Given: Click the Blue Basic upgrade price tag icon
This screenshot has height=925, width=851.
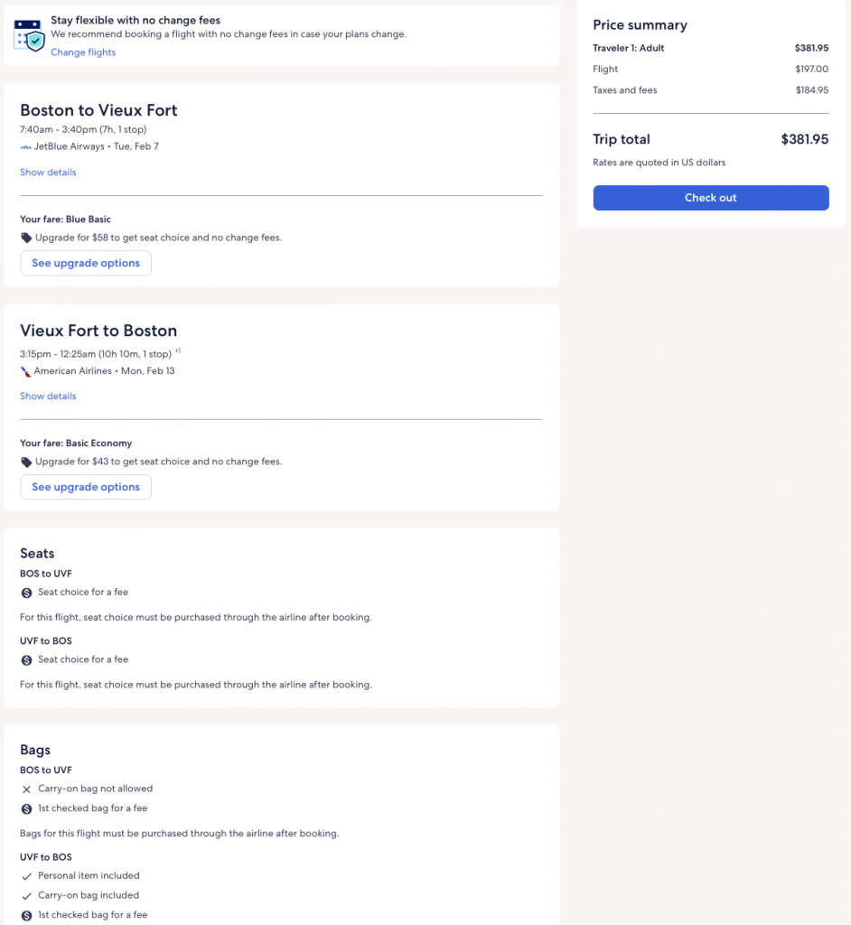Looking at the screenshot, I should click(x=26, y=238).
